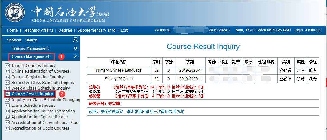Click icon beside Accreditation of Upcic Courses
327x140 pixels.
[8, 128]
